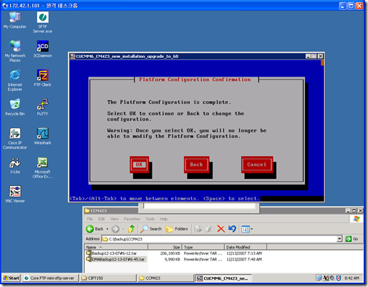Click the VNC icon in the system tray
Screen dimensions: 368x287
click(326, 278)
